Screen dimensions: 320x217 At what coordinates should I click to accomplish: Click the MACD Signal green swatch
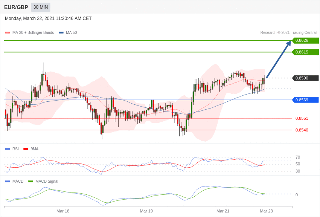[30, 181]
